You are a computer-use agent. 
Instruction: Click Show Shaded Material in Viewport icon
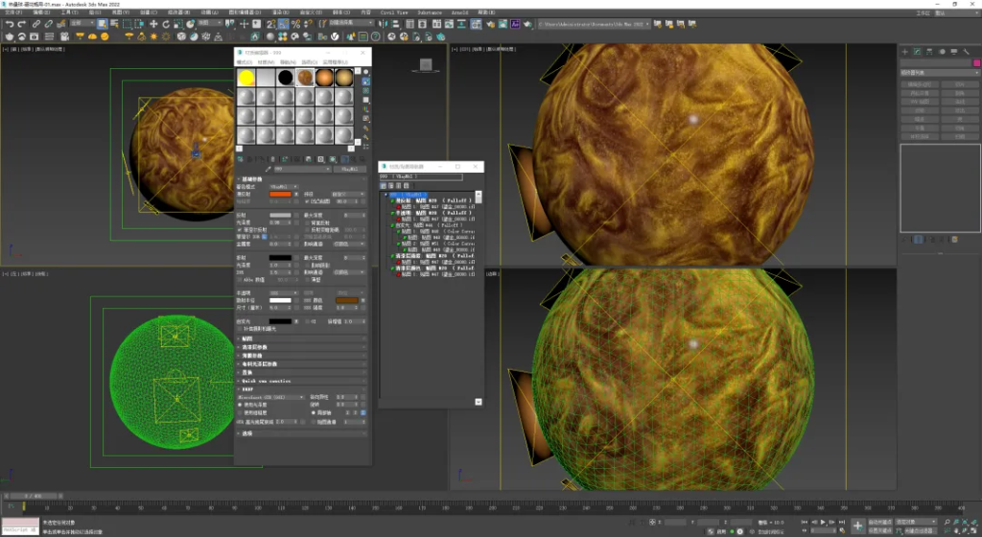[331, 159]
